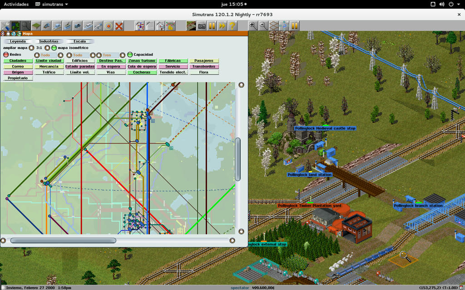Click right arrow of second Todo selector
The image size is (465, 290).
[x=93, y=55]
